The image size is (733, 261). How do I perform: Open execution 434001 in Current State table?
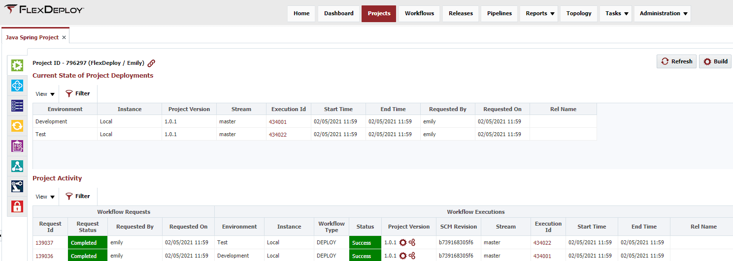pyautogui.click(x=278, y=121)
